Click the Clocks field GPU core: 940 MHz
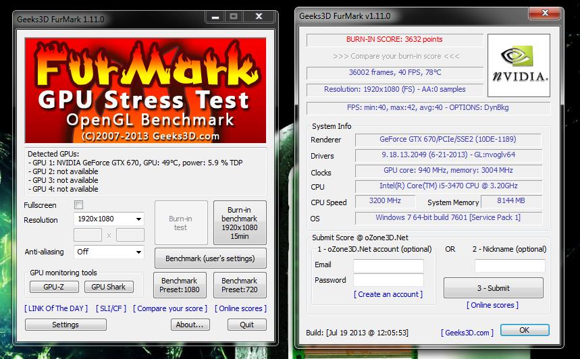 pos(448,171)
